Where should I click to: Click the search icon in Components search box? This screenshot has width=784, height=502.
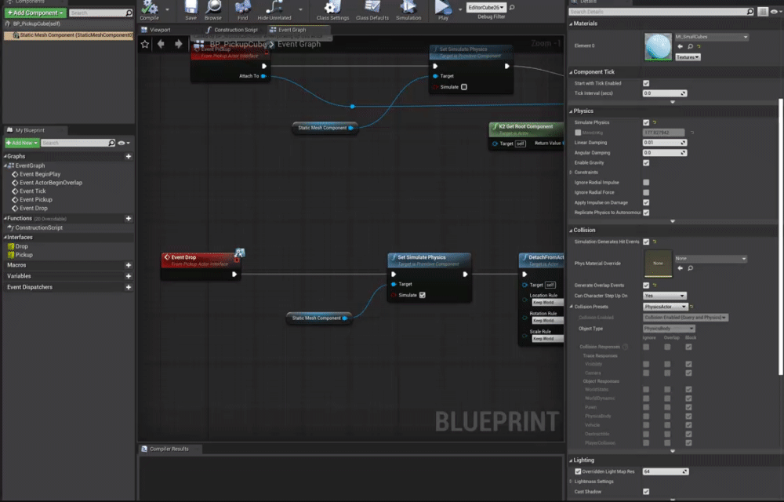tap(129, 13)
